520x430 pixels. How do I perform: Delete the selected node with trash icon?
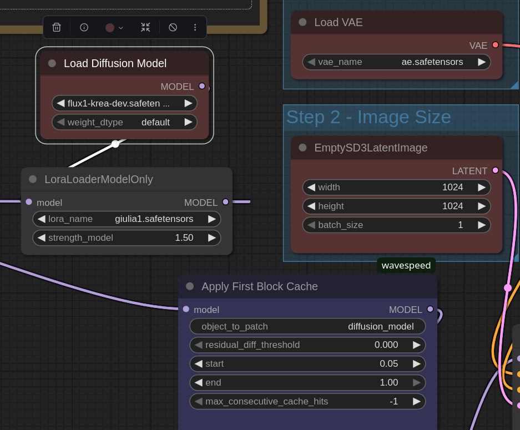[x=57, y=27]
